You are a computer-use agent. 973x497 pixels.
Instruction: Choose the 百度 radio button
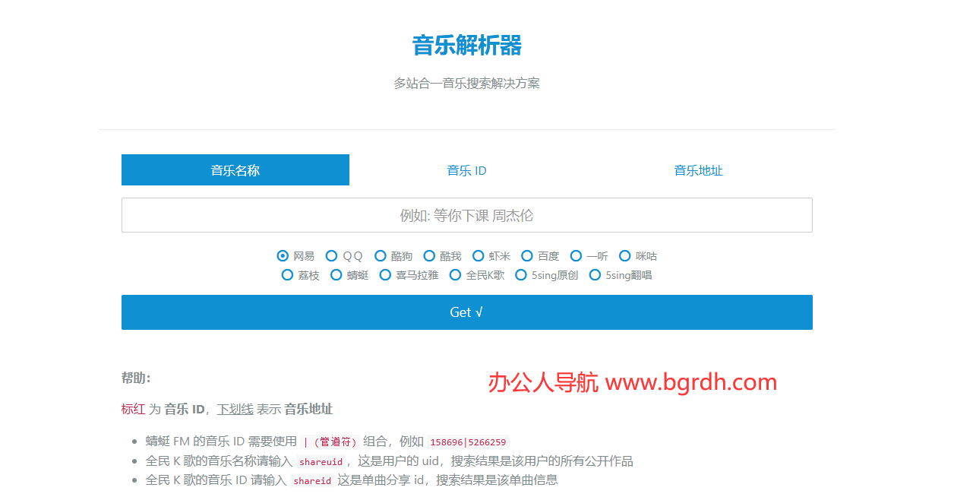click(x=527, y=256)
